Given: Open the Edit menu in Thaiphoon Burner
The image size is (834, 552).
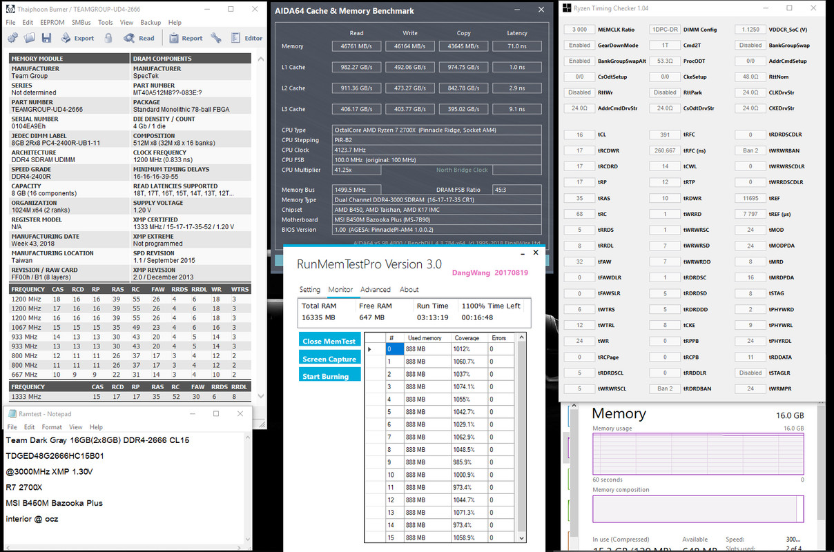Looking at the screenshot, I should pos(28,23).
